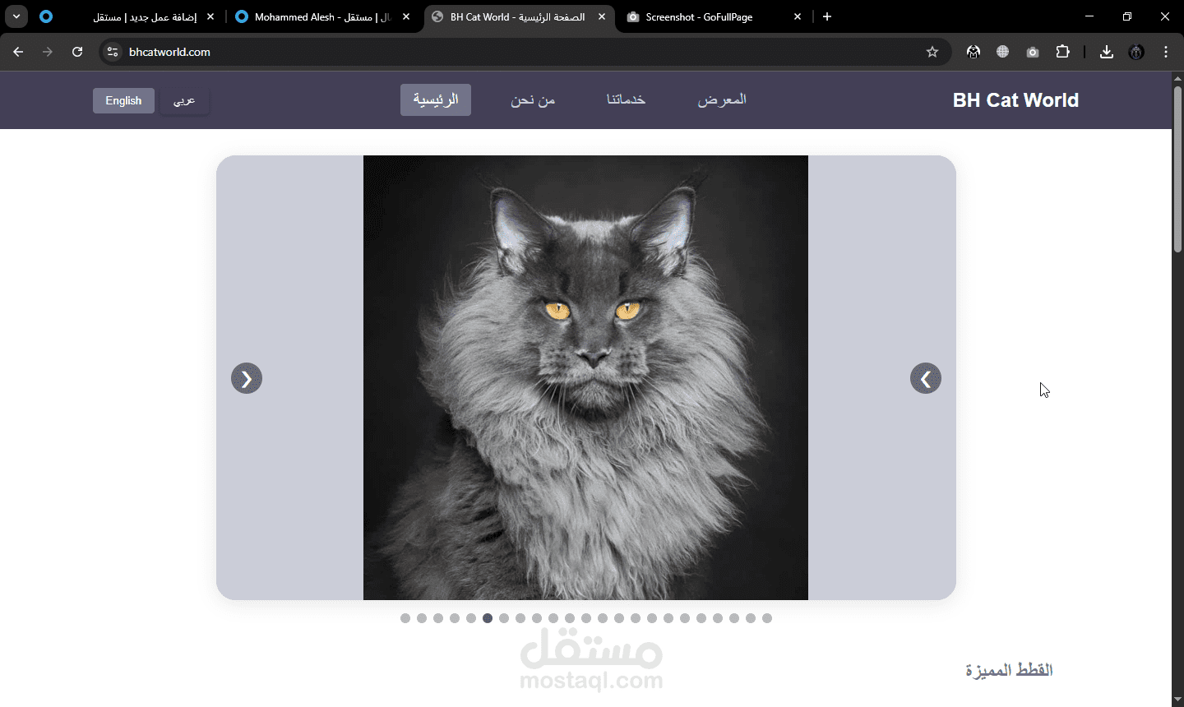Click the first extension icon left of the globe
This screenshot has height=707, width=1184.
click(974, 52)
